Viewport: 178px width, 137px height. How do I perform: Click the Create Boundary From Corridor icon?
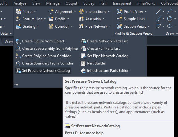click(18, 63)
